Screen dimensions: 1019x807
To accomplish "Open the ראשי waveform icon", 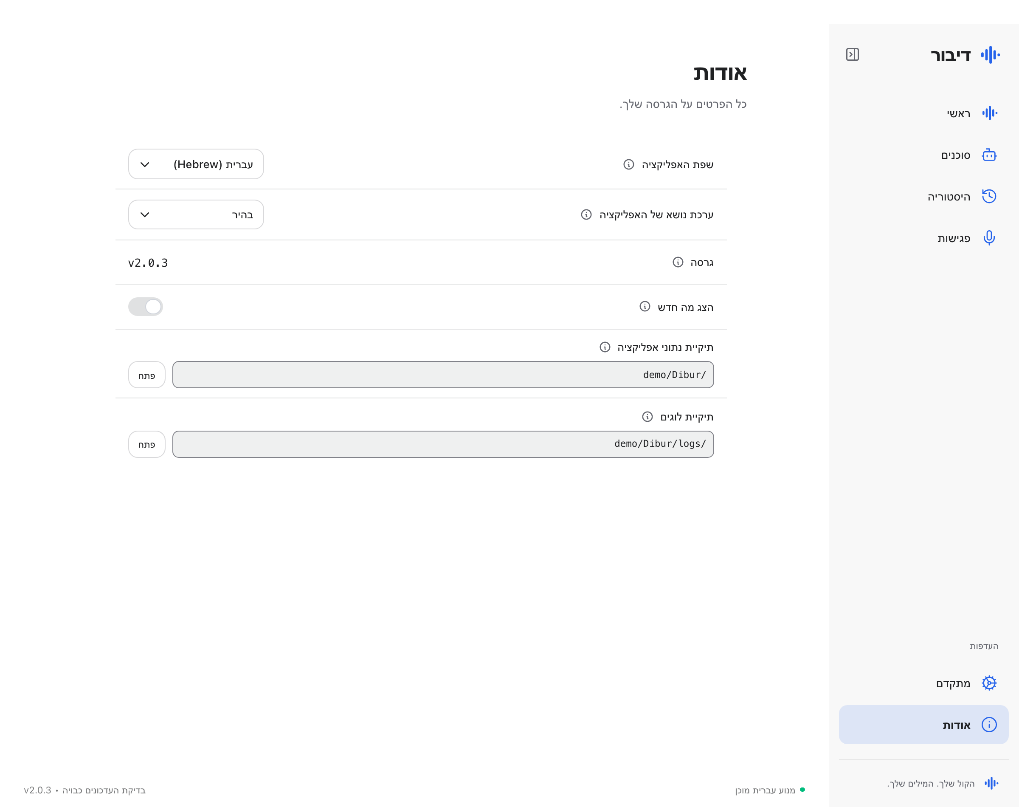I will tap(989, 113).
